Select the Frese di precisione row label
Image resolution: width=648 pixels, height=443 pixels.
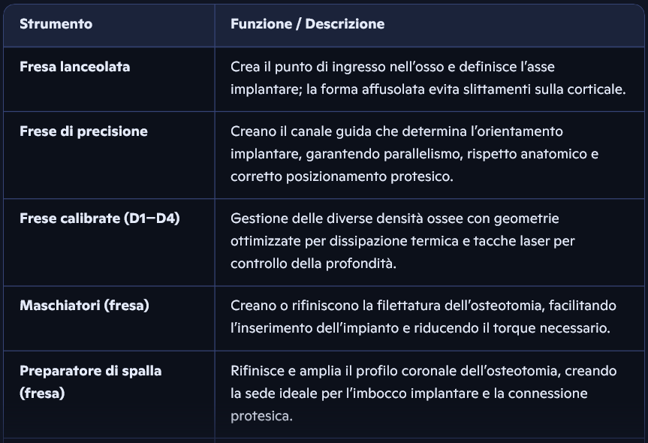(x=83, y=131)
